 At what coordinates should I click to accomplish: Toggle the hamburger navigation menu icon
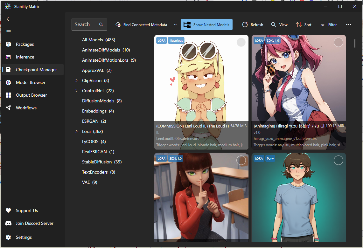pos(9,32)
